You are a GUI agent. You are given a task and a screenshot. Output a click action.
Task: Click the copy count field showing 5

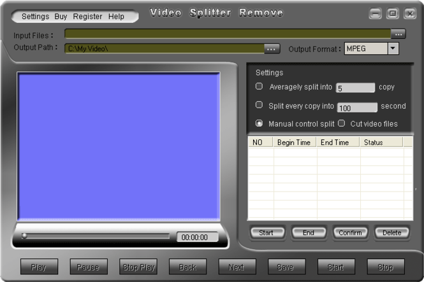(x=355, y=88)
